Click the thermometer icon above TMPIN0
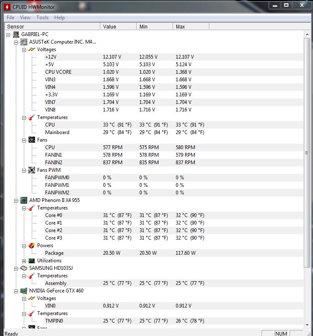The image size is (313, 336). point(32,313)
